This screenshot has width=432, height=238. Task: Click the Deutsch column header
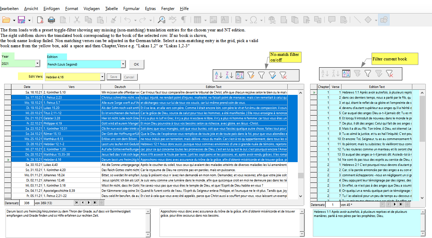(120, 87)
